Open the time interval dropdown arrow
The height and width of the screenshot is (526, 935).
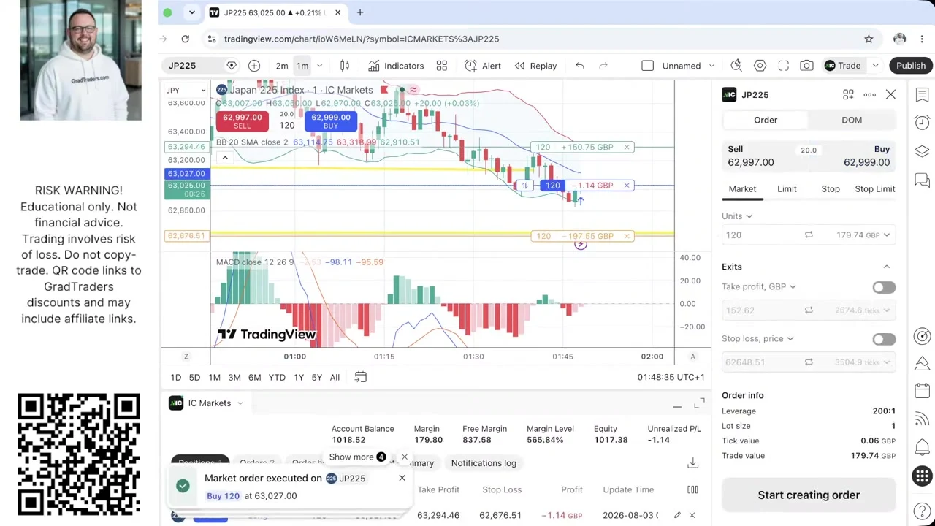tap(319, 66)
